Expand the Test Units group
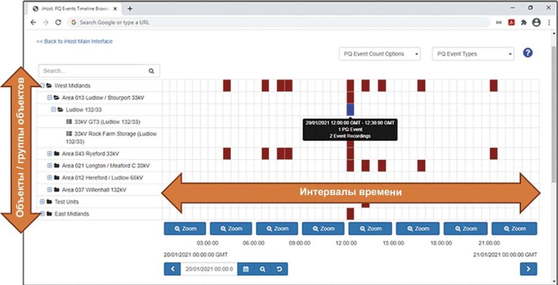This screenshot has height=285, width=558. 42,202
